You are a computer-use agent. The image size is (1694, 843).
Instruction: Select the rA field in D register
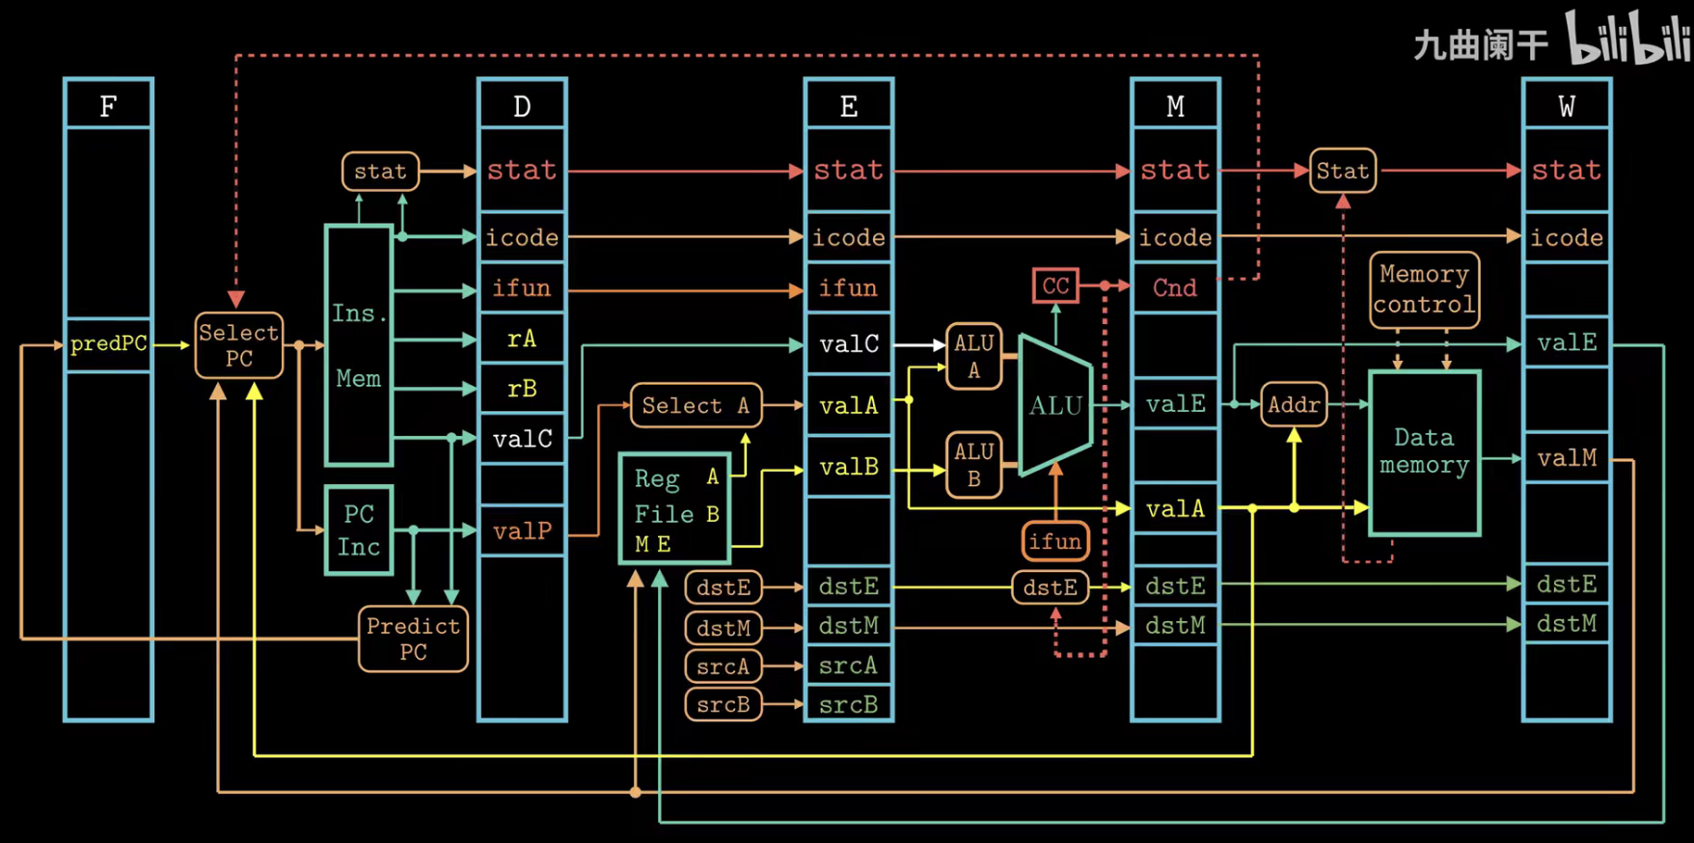click(522, 339)
